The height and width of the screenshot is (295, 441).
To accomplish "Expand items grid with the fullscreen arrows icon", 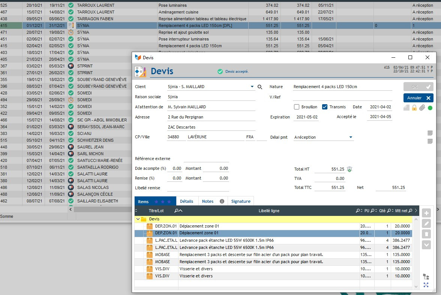I will 426,285.
